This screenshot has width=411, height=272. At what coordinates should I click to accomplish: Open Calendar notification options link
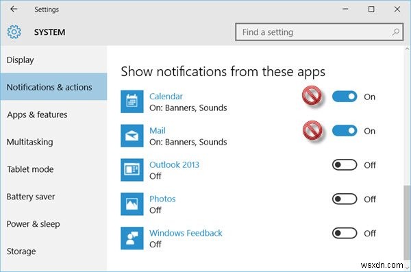166,97
